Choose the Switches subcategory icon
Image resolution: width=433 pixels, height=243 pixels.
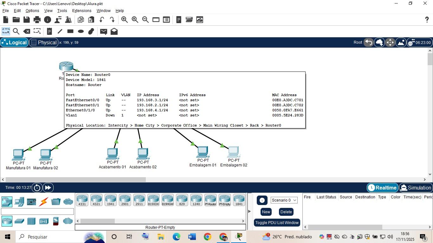(x=19, y=221)
